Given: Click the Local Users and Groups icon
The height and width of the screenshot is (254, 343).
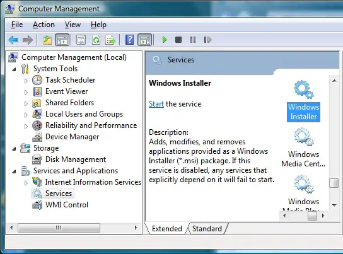Looking at the screenshot, I should (x=37, y=114).
